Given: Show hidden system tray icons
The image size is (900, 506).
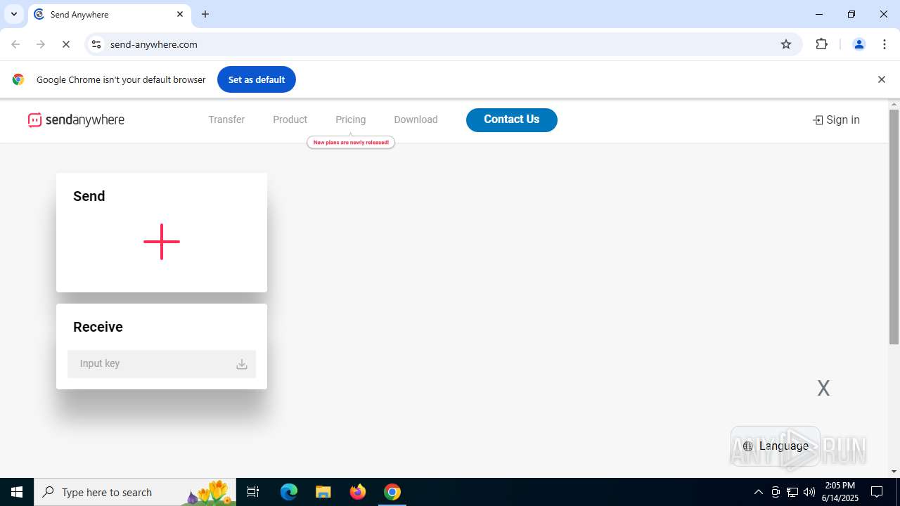Looking at the screenshot, I should point(758,492).
